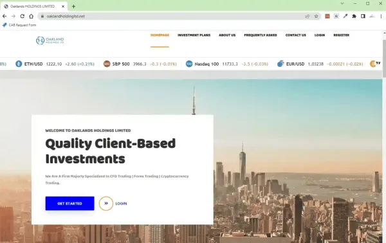
Task: Bookmark this page with the star icon
Action: (316, 16)
